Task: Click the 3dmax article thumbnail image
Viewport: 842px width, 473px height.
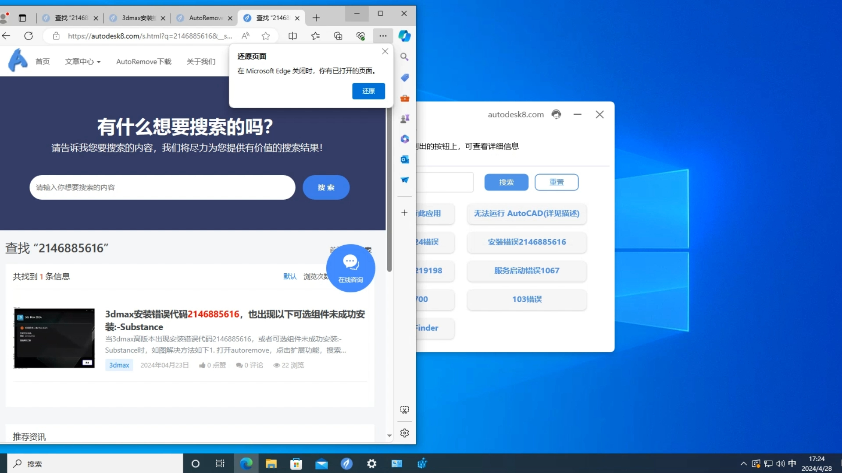Action: click(54, 338)
